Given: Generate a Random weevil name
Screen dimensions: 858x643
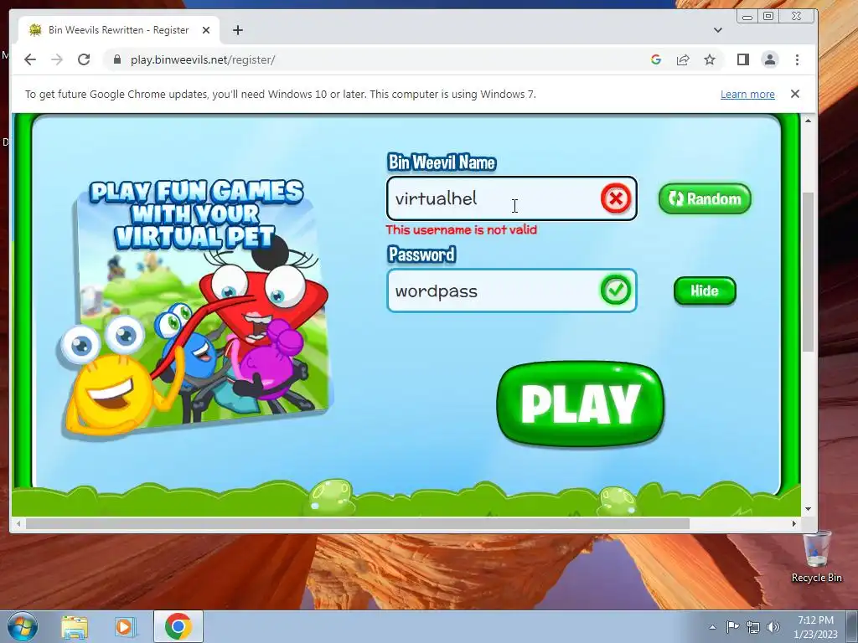Looking at the screenshot, I should pyautogui.click(x=705, y=198).
